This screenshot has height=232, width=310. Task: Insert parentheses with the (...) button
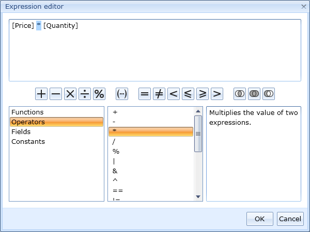click(122, 94)
